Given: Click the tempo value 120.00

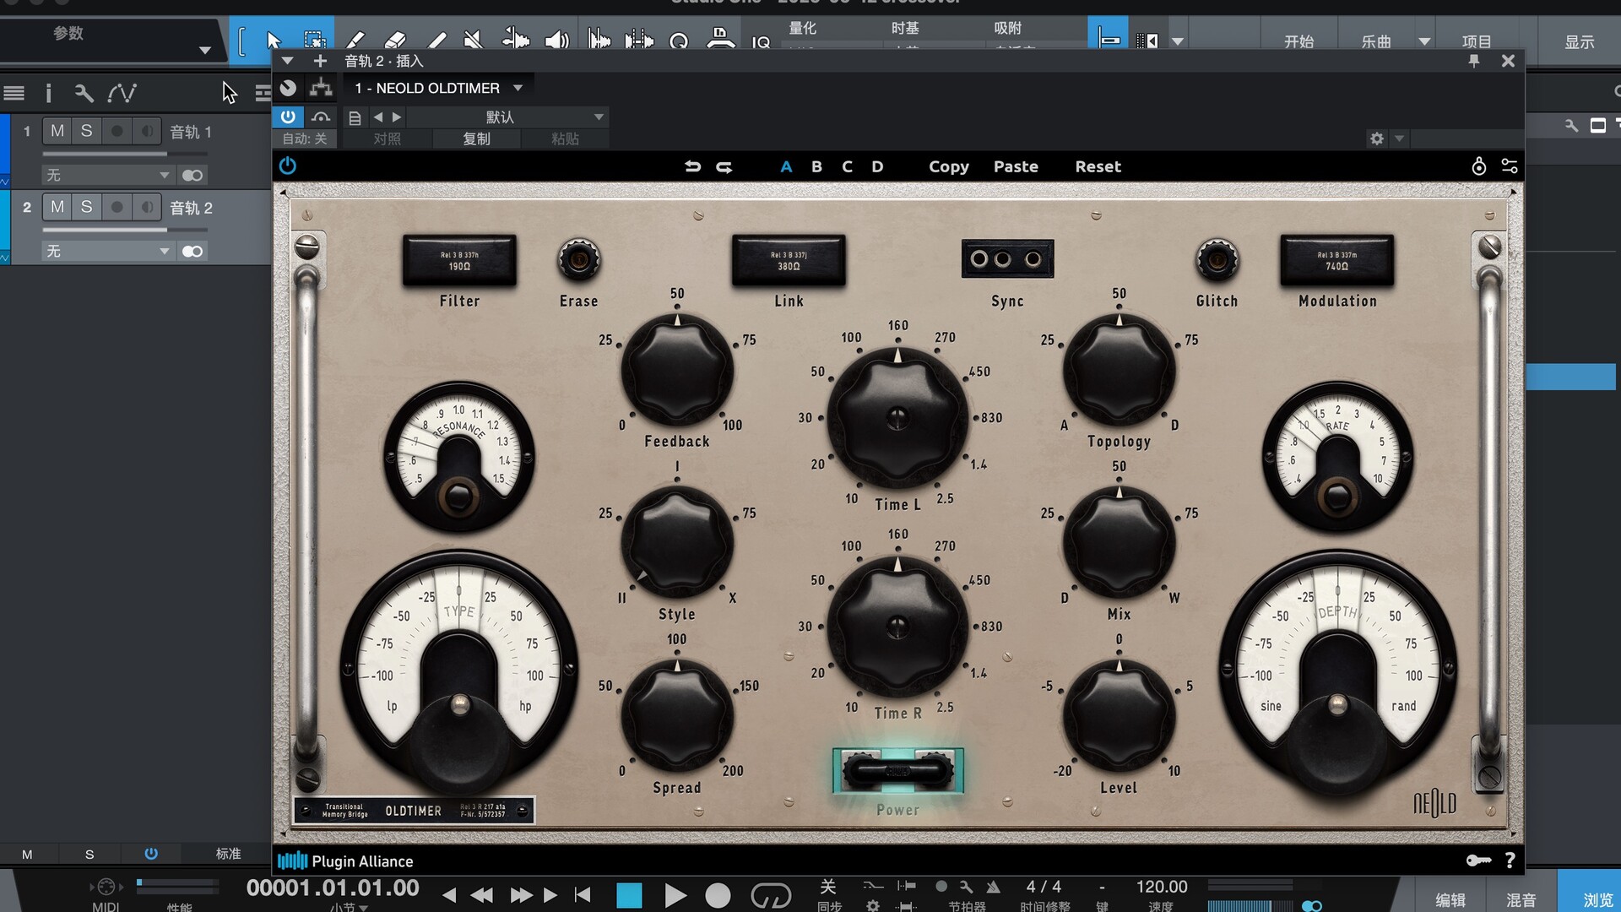Looking at the screenshot, I should tap(1161, 887).
